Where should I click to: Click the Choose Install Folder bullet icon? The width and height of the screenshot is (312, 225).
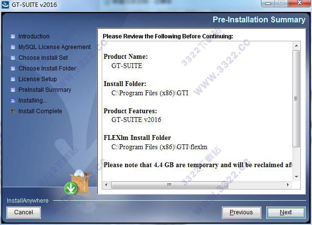pos(13,69)
